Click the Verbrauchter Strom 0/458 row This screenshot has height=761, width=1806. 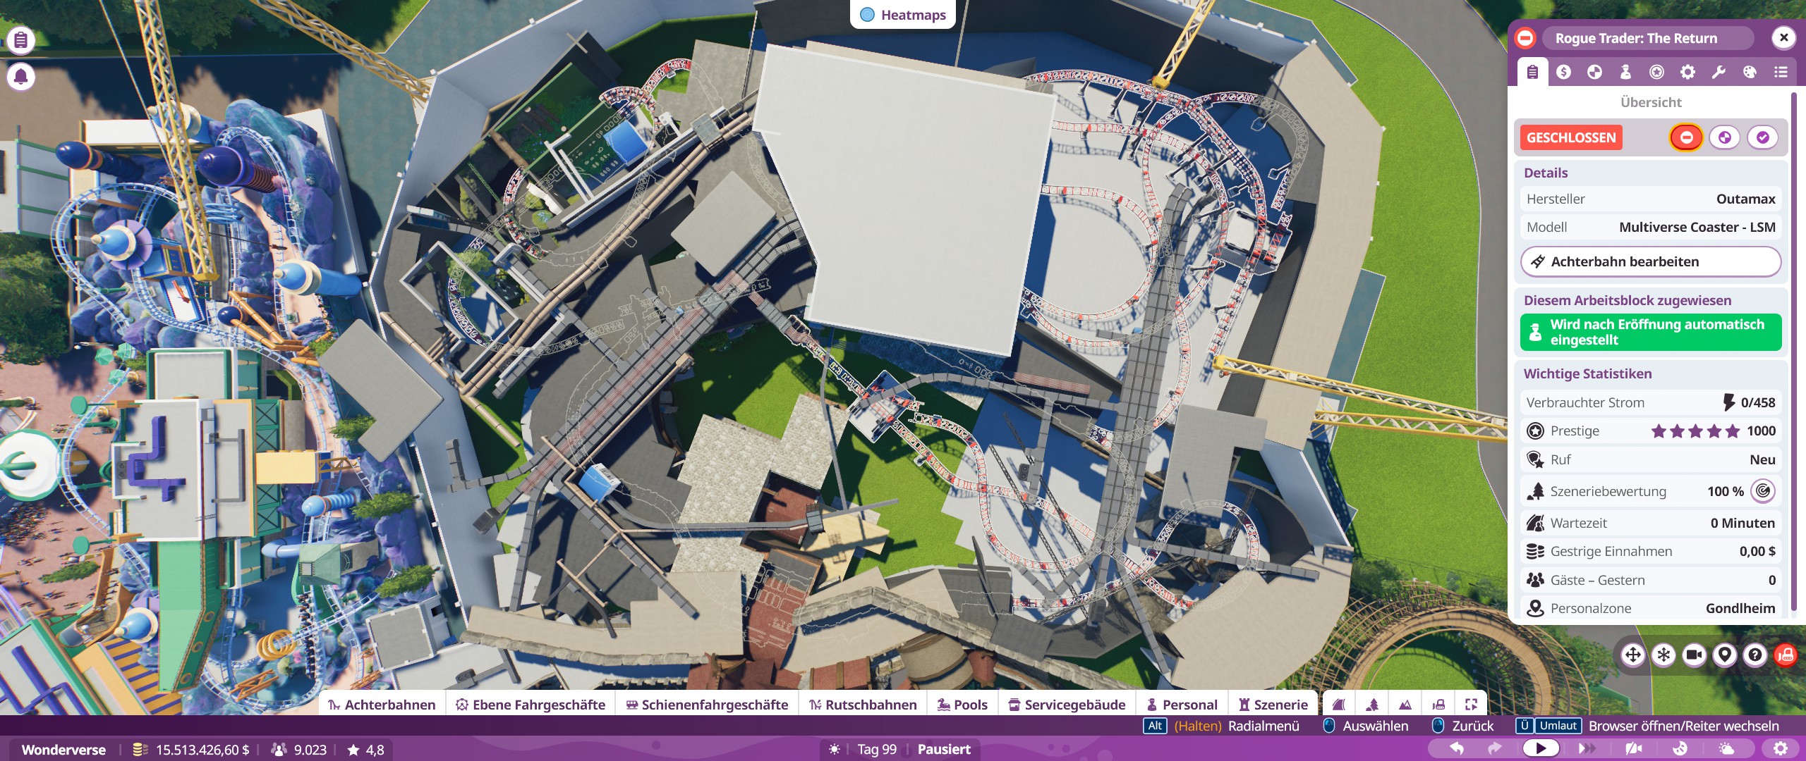point(1651,402)
